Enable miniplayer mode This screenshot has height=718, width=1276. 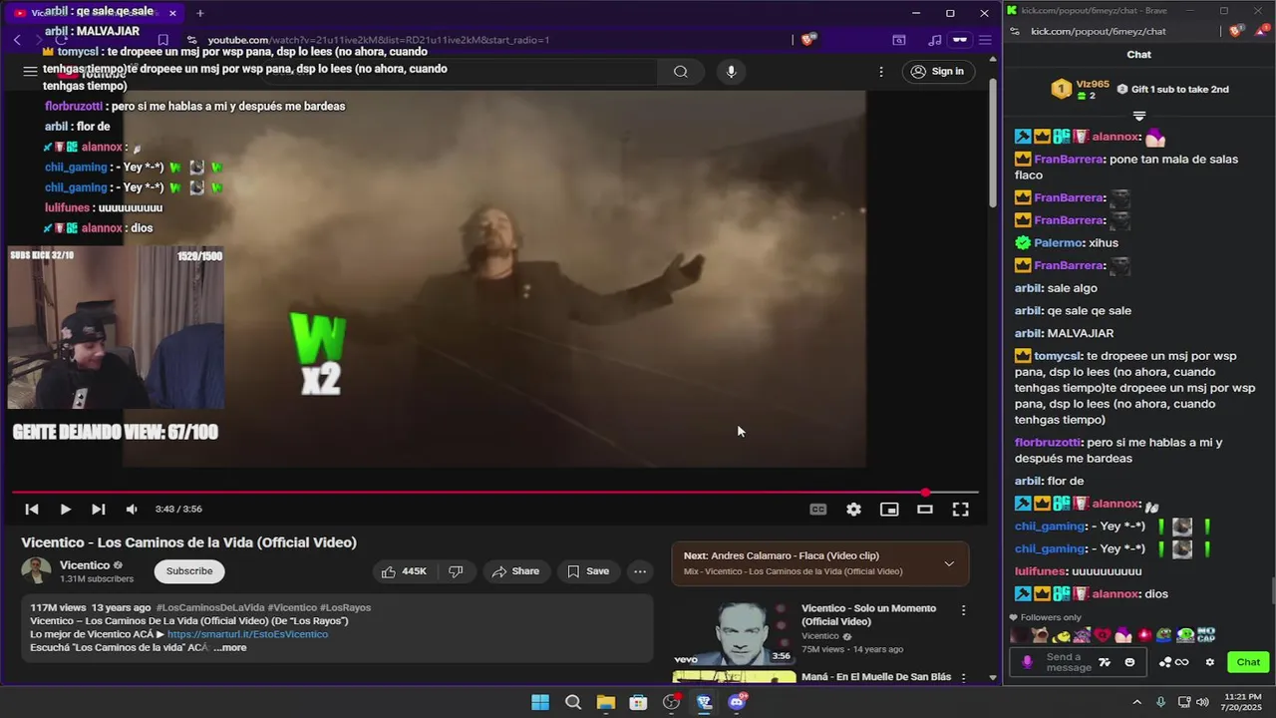click(x=889, y=510)
